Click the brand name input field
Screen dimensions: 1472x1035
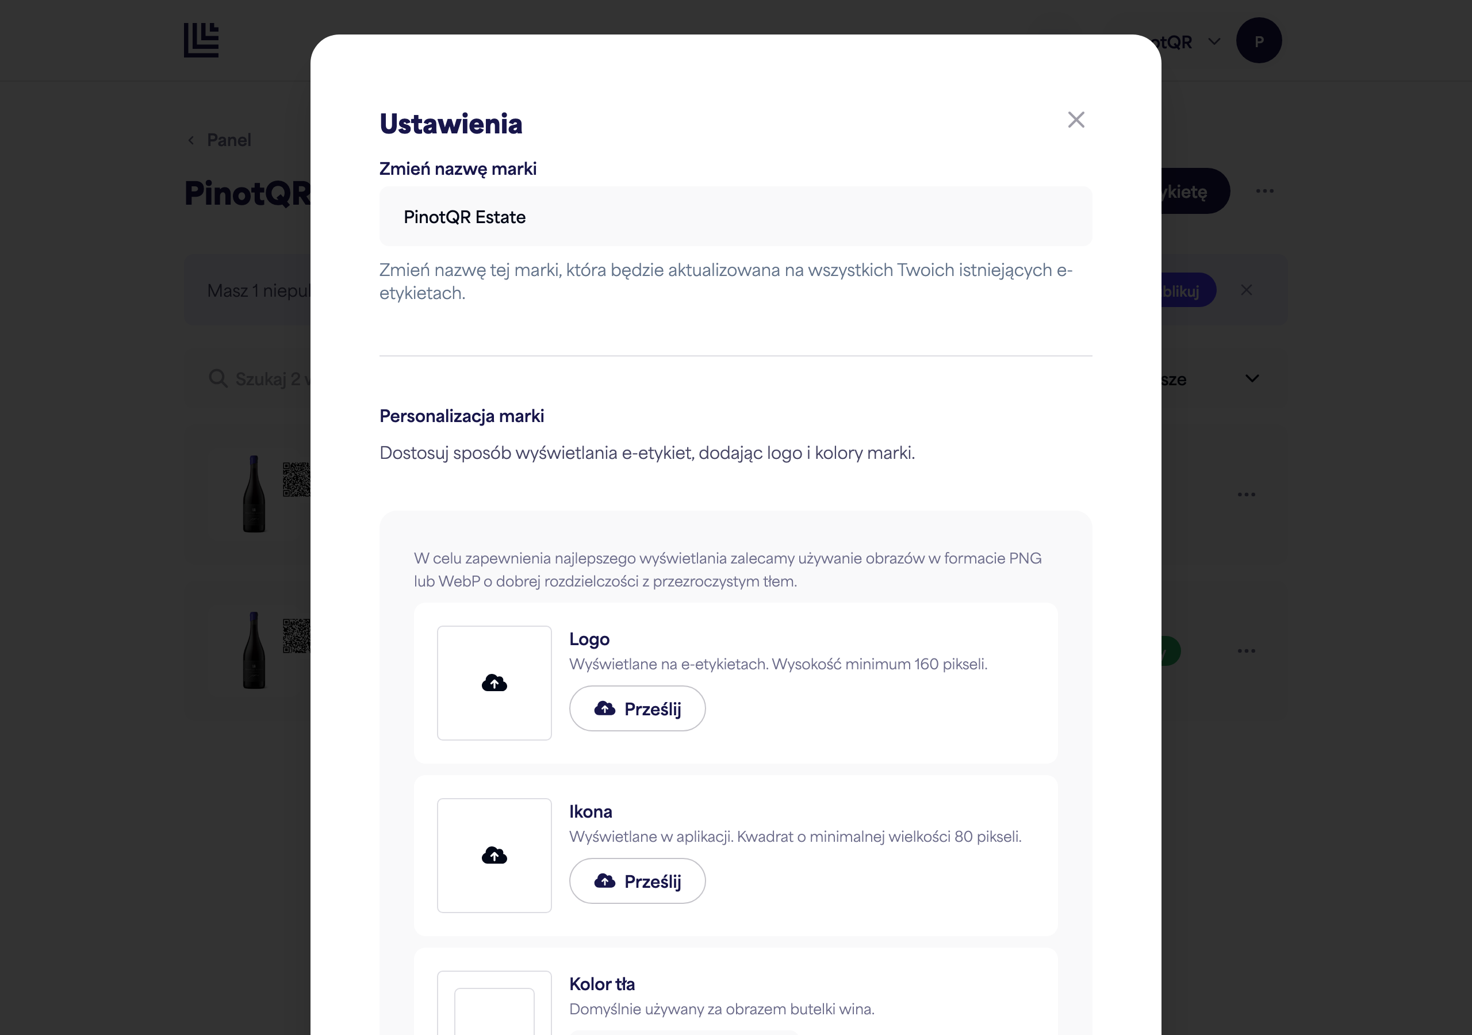(x=735, y=217)
